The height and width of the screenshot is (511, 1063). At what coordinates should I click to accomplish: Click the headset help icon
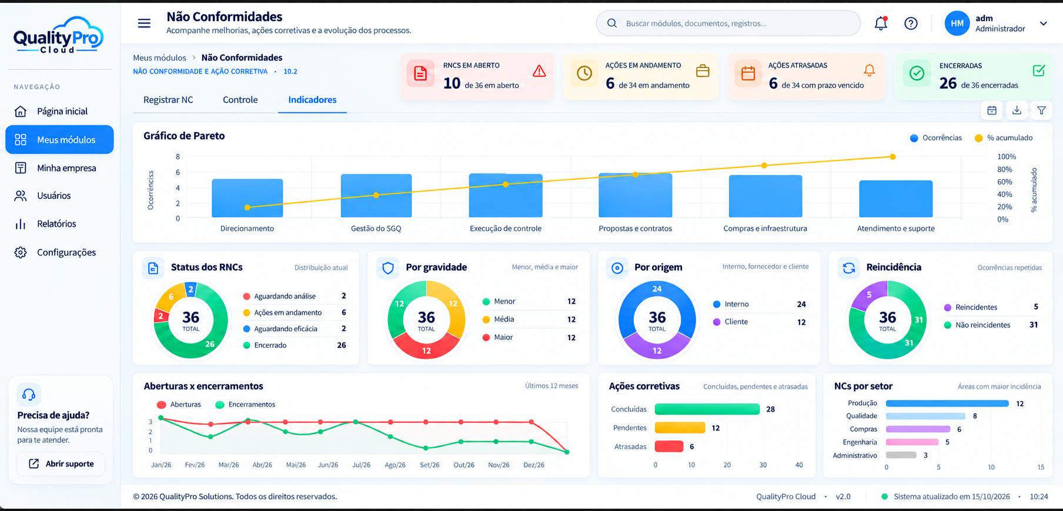[28, 395]
